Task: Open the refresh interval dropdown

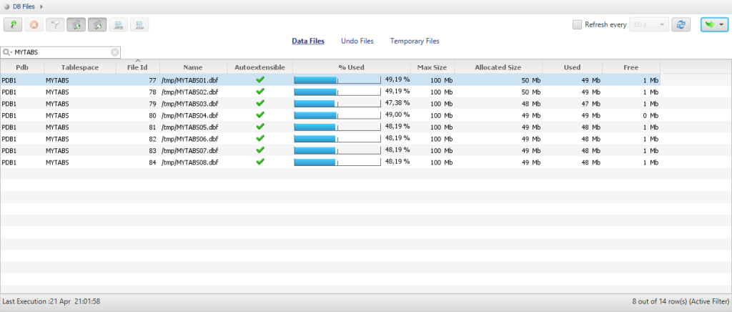Action: coord(664,25)
